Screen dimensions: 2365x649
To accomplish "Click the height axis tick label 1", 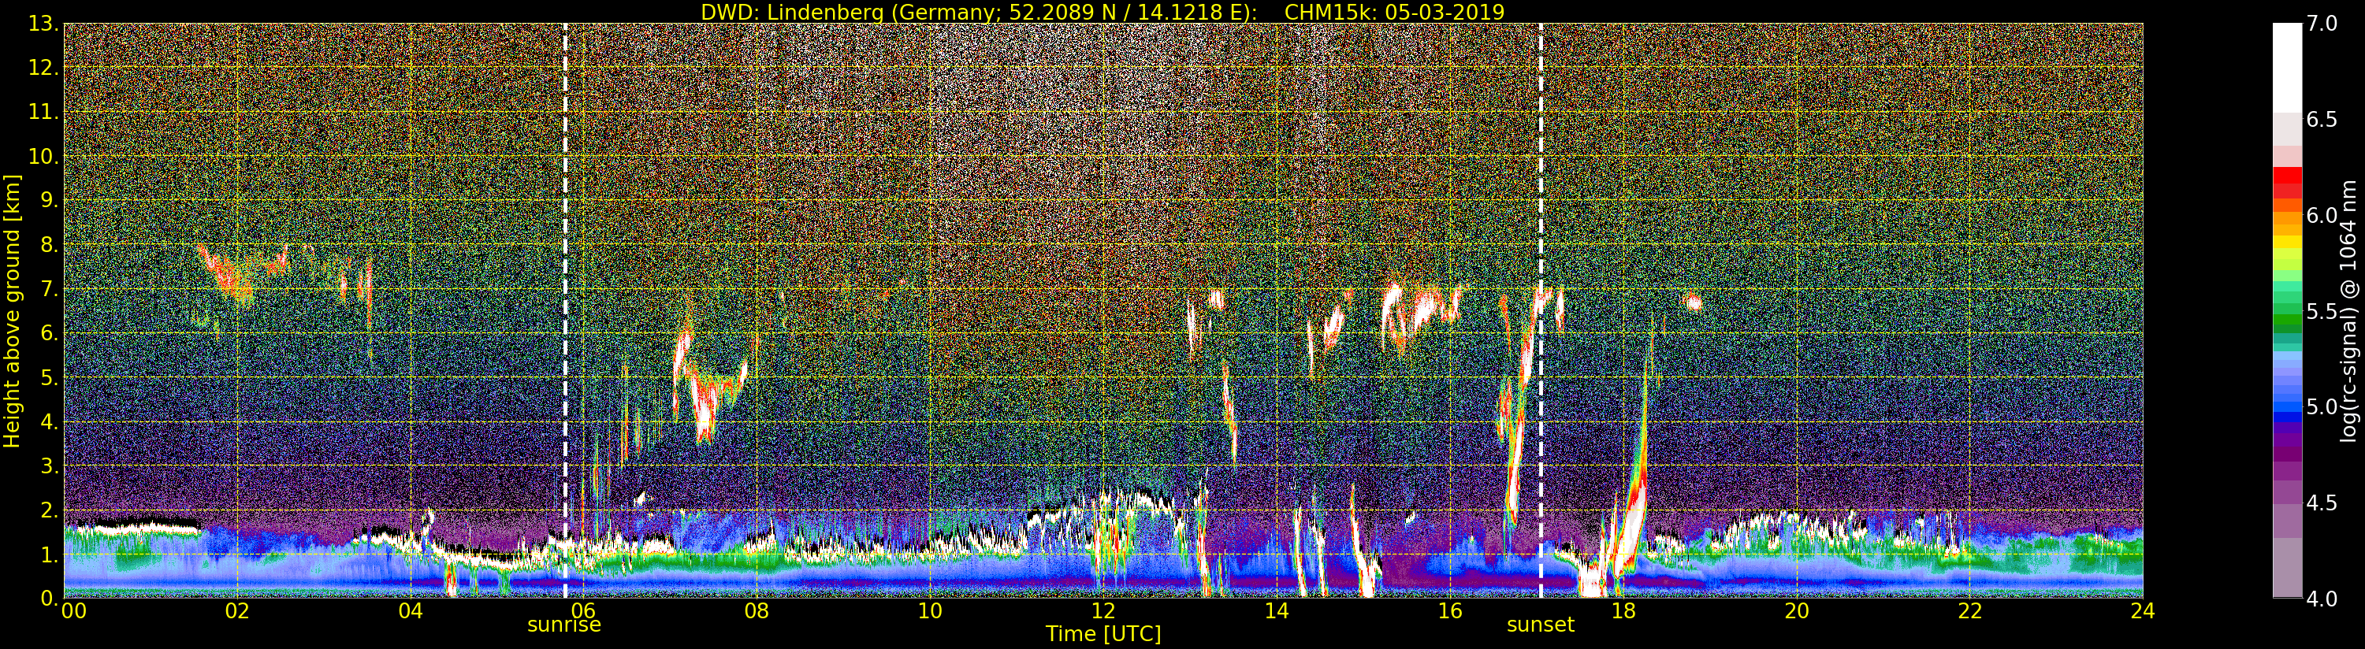I will [49, 554].
